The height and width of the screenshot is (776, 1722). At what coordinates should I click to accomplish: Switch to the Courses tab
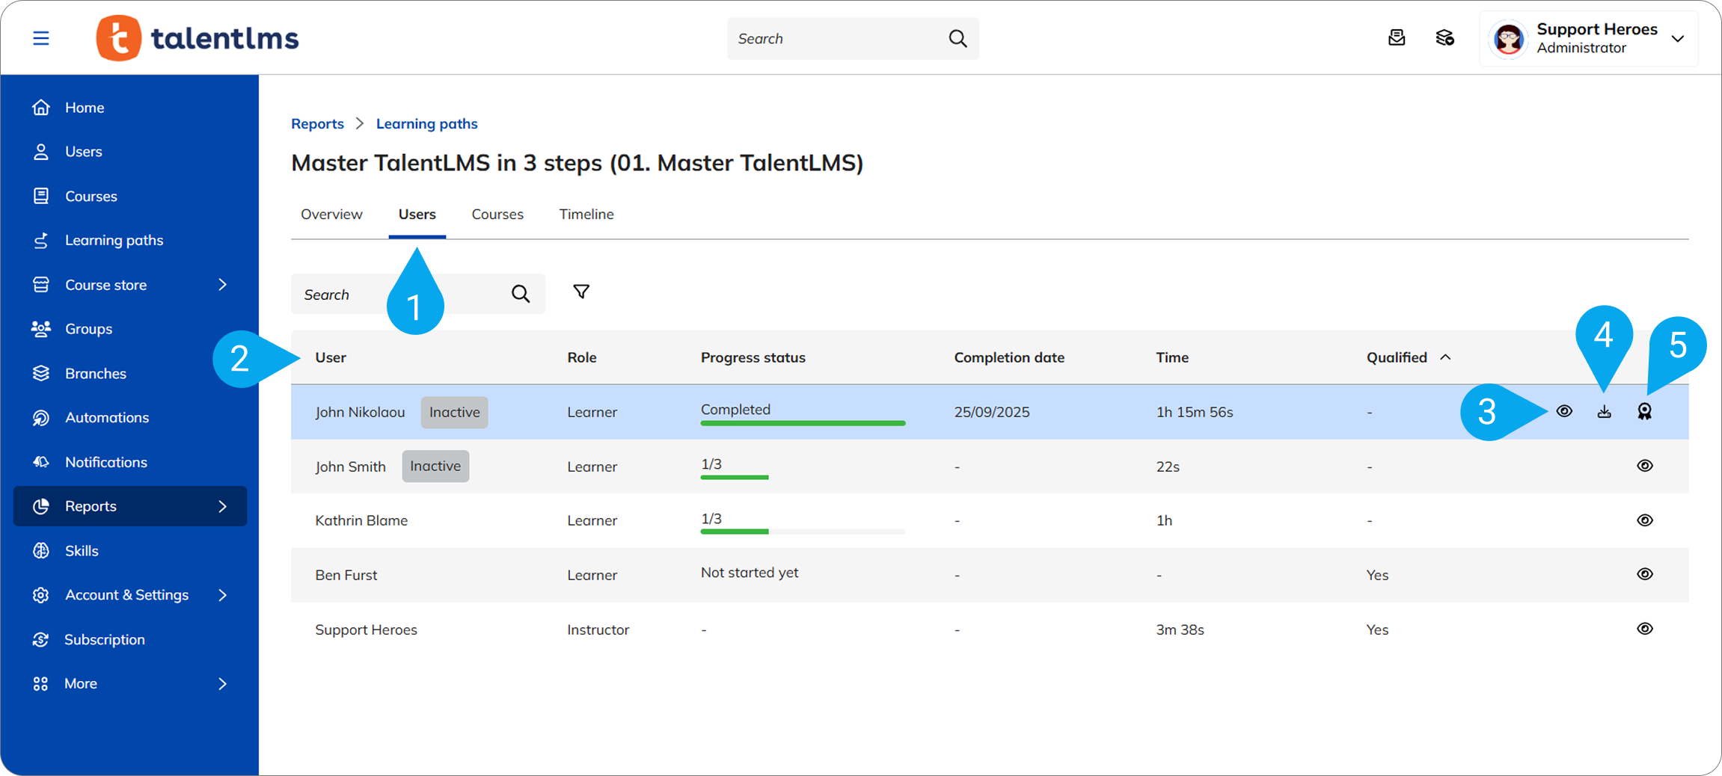click(x=497, y=215)
